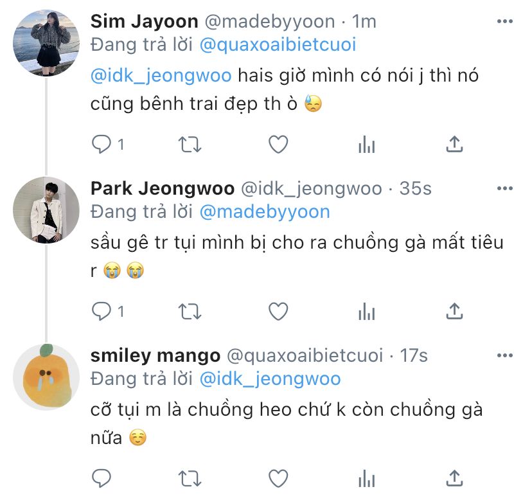Viewport: 532px width, 498px height.
Task: Reply to smiley mango's tweet
Action: tap(102, 479)
